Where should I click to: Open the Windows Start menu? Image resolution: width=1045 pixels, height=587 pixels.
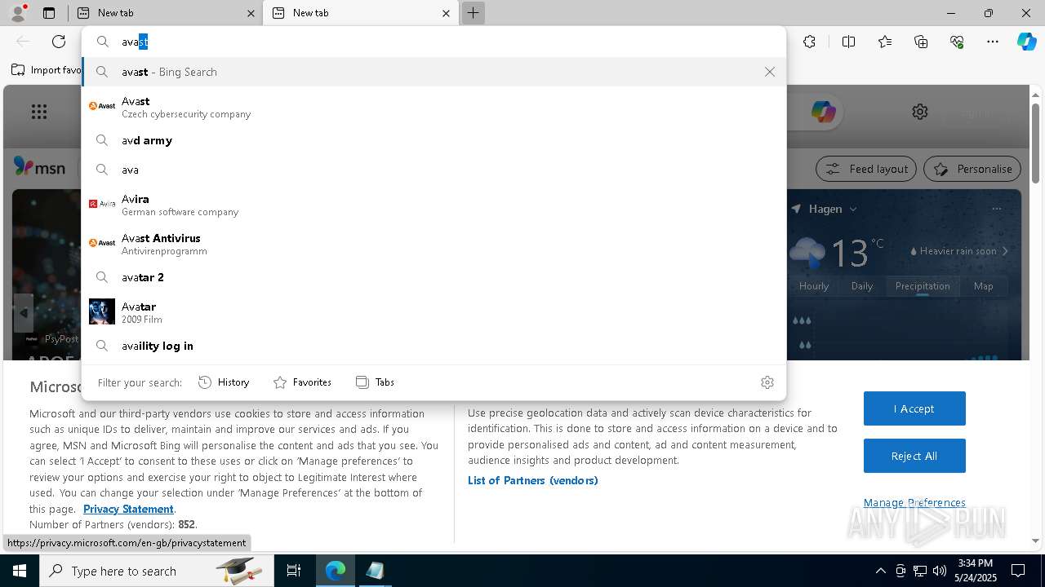click(20, 571)
